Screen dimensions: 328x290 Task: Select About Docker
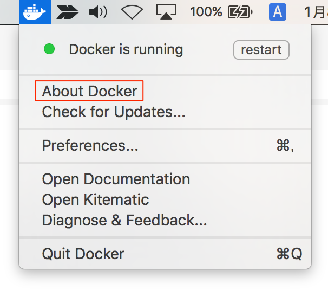tap(89, 91)
